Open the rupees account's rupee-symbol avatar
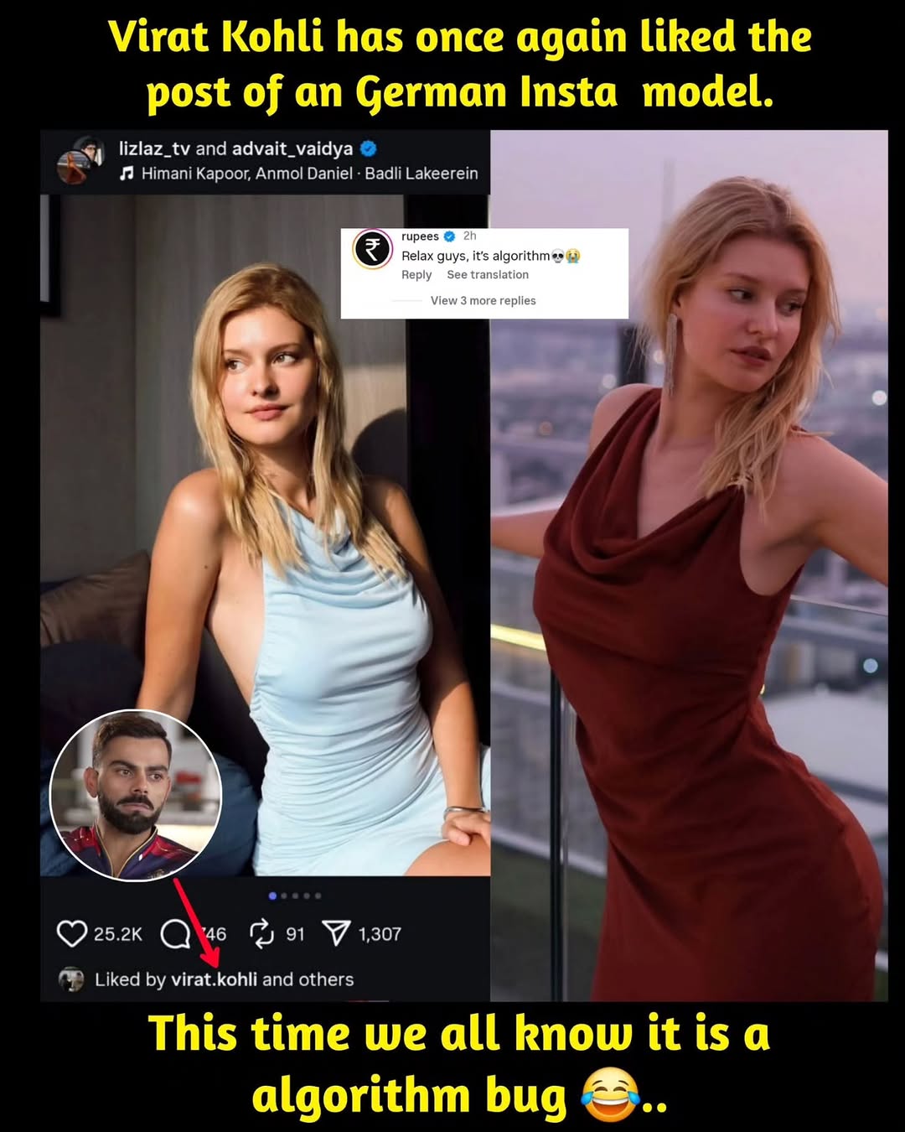 372,249
